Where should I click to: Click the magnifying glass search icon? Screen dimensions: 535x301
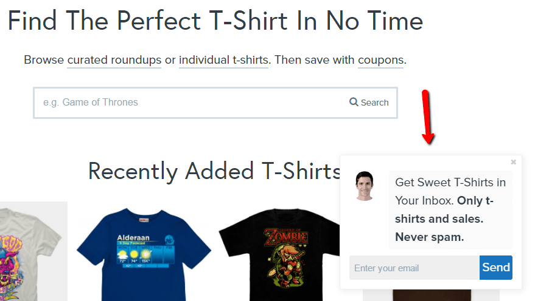(354, 102)
